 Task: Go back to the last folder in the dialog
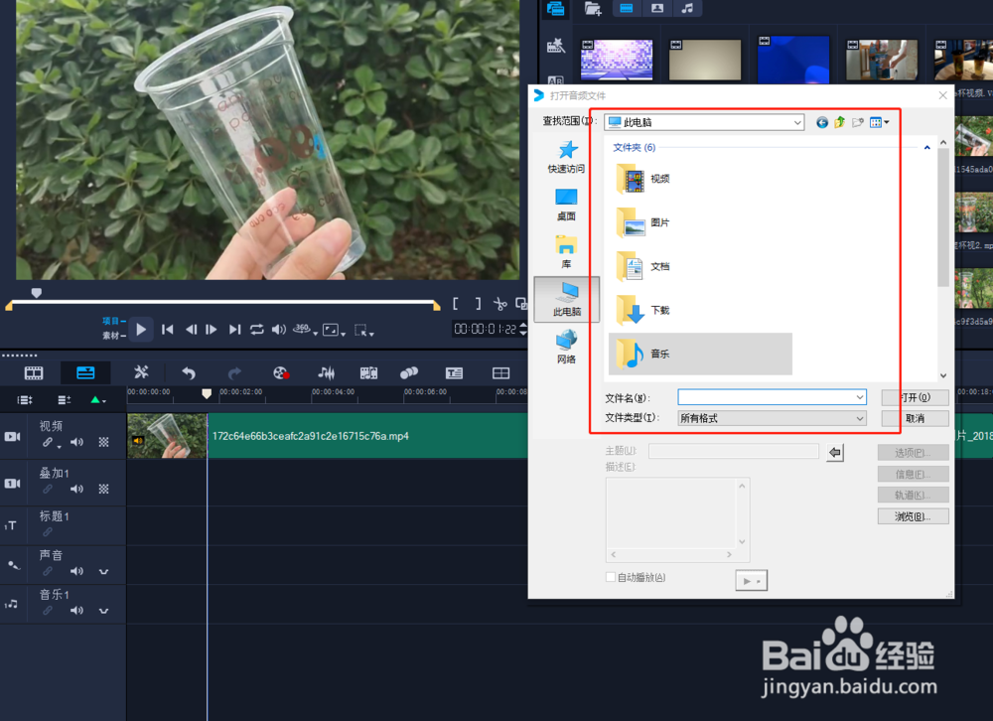822,122
